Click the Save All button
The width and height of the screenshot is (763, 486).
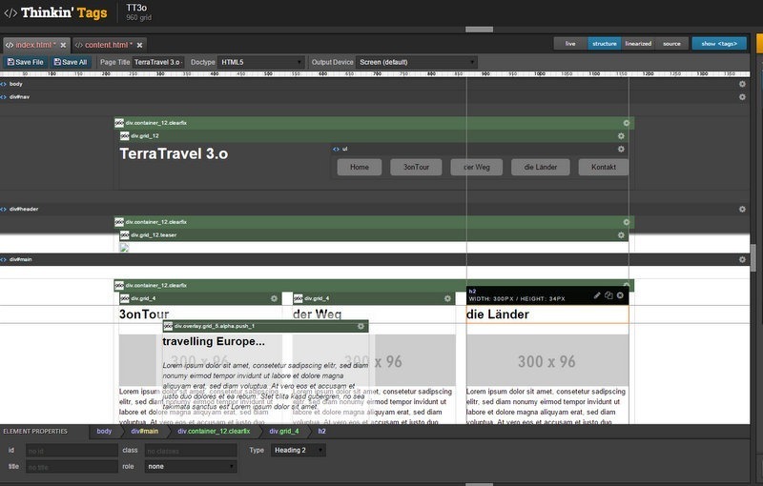71,62
